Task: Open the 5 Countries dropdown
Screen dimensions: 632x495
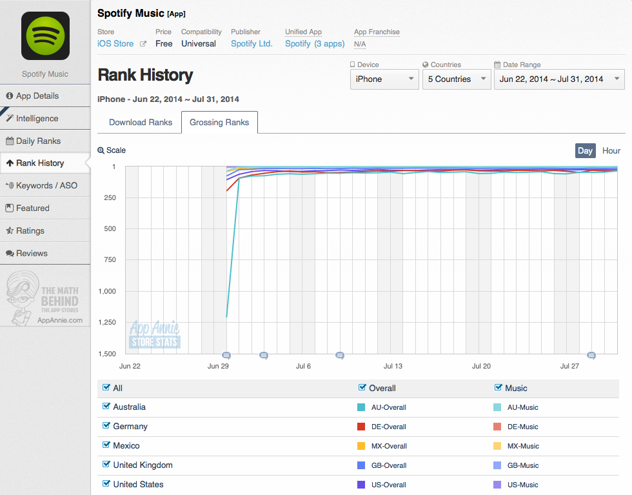Action: point(457,79)
